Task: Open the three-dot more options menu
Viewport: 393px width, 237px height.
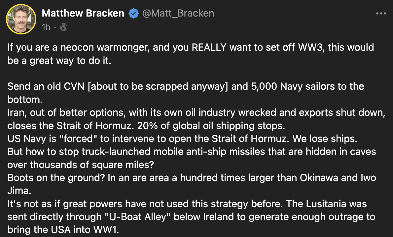Action: click(381, 13)
